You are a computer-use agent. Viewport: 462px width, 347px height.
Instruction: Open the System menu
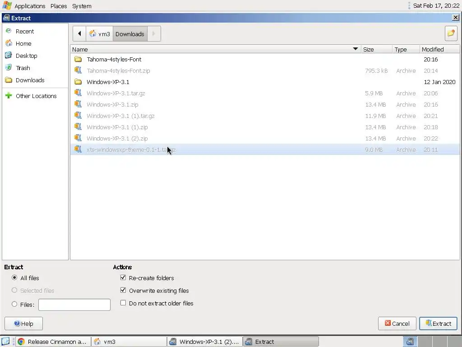click(82, 6)
